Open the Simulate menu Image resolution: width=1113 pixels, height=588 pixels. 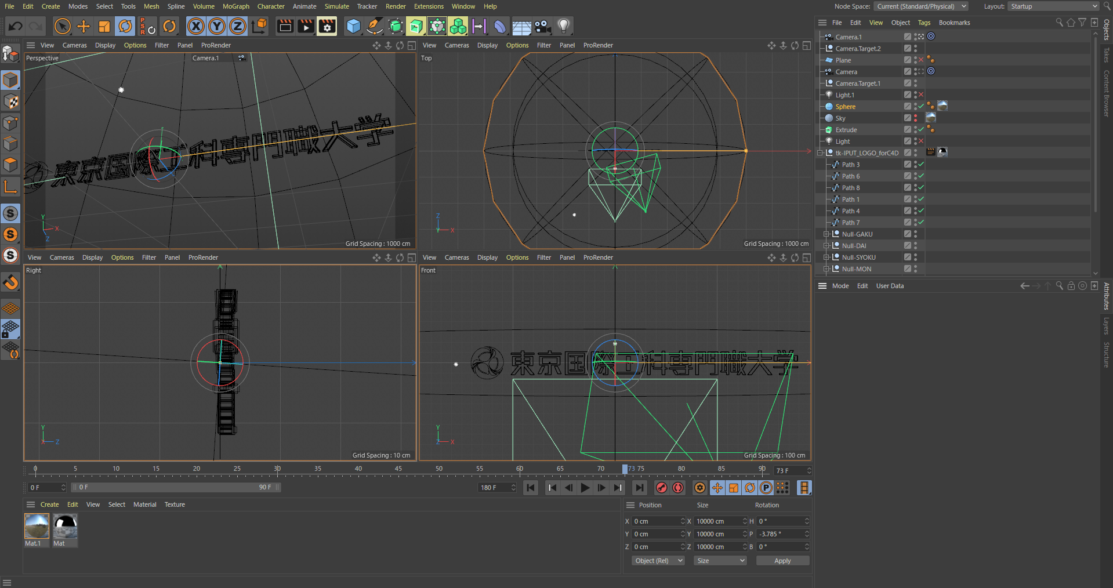(336, 6)
